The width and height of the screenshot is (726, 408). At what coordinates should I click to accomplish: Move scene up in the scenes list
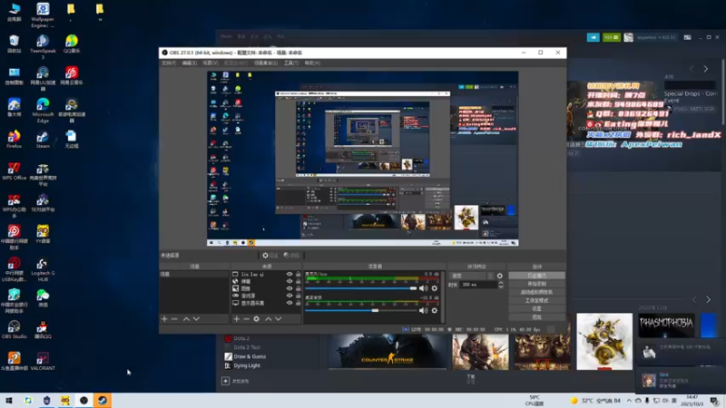(186, 319)
